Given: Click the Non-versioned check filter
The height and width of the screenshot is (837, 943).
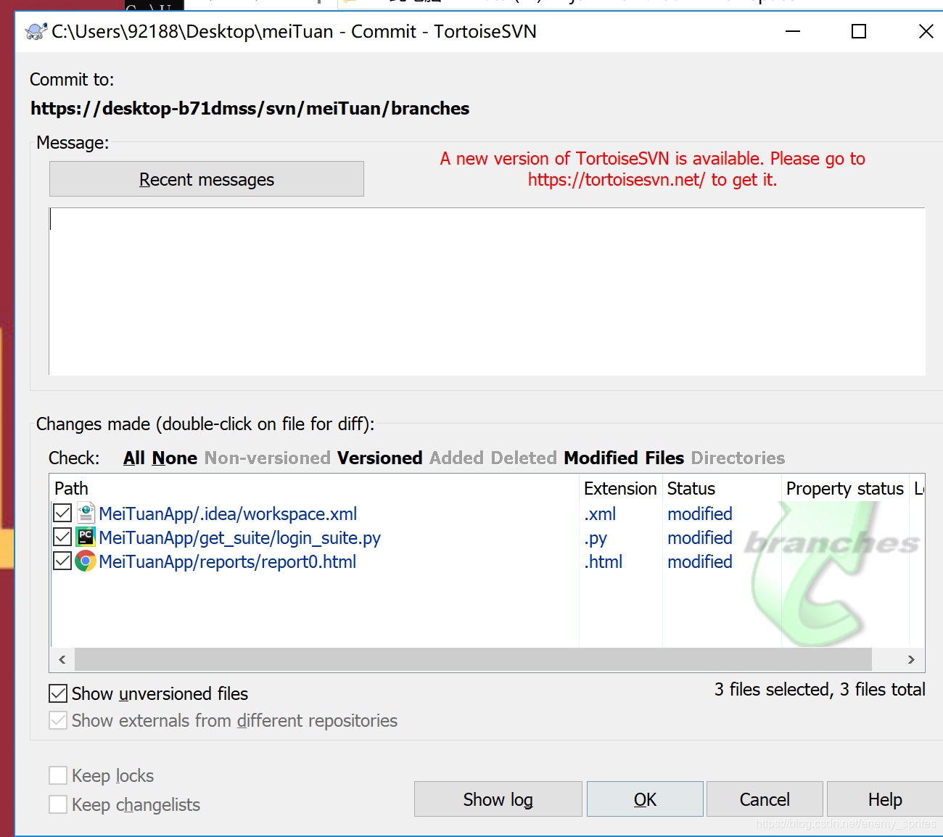Looking at the screenshot, I should 268,458.
